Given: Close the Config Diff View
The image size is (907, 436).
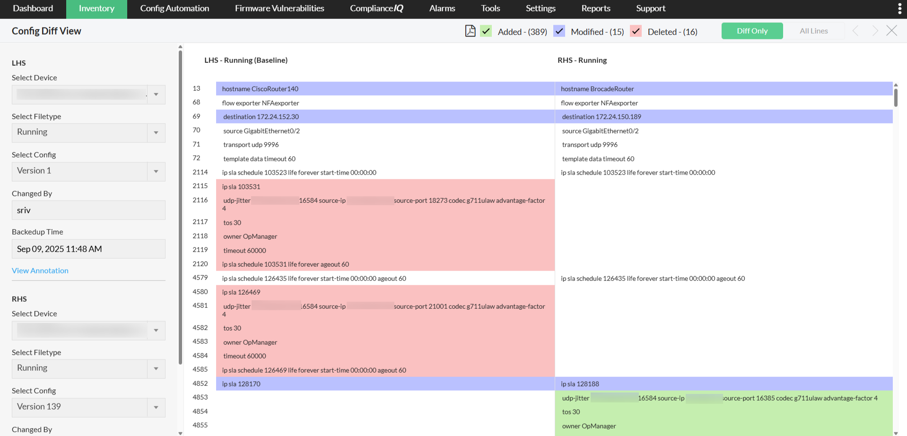Looking at the screenshot, I should pos(891,31).
